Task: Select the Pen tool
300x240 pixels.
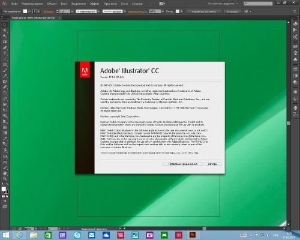Action: 5,47
